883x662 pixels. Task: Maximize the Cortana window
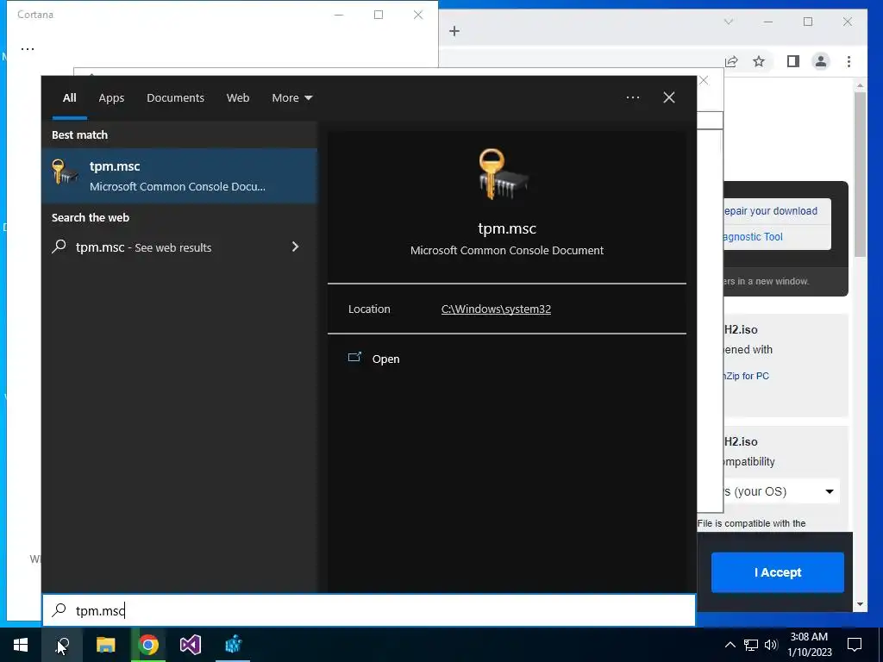[379, 15]
